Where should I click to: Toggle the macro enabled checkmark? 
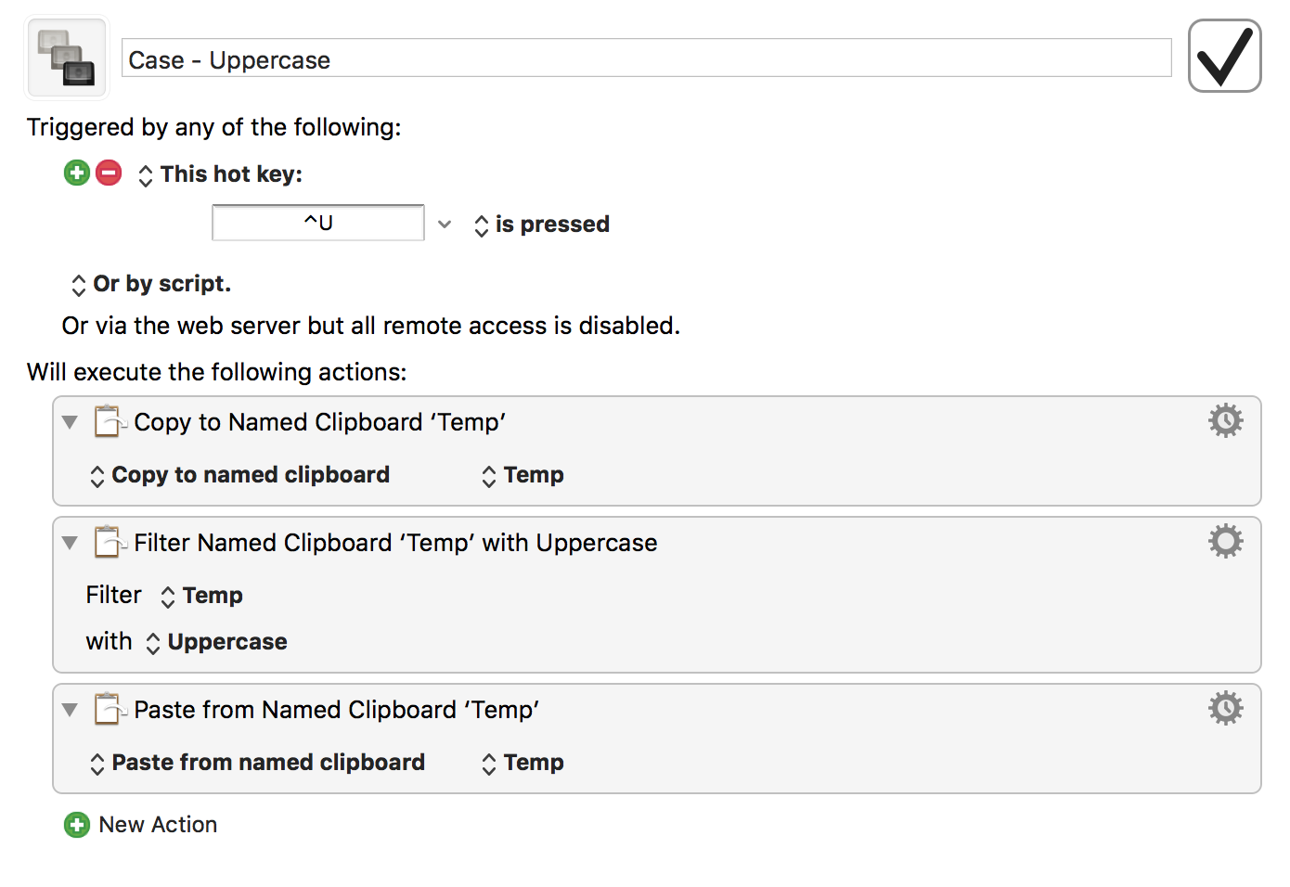[1224, 56]
